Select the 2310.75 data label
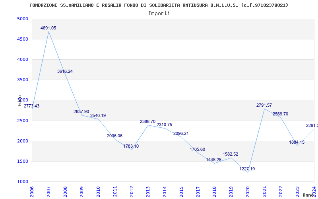Screen dimensions: 318x199 [x=164, y=125]
